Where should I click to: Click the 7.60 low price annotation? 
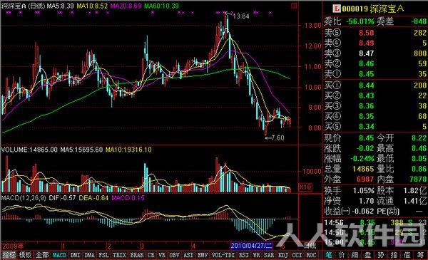[278, 138]
